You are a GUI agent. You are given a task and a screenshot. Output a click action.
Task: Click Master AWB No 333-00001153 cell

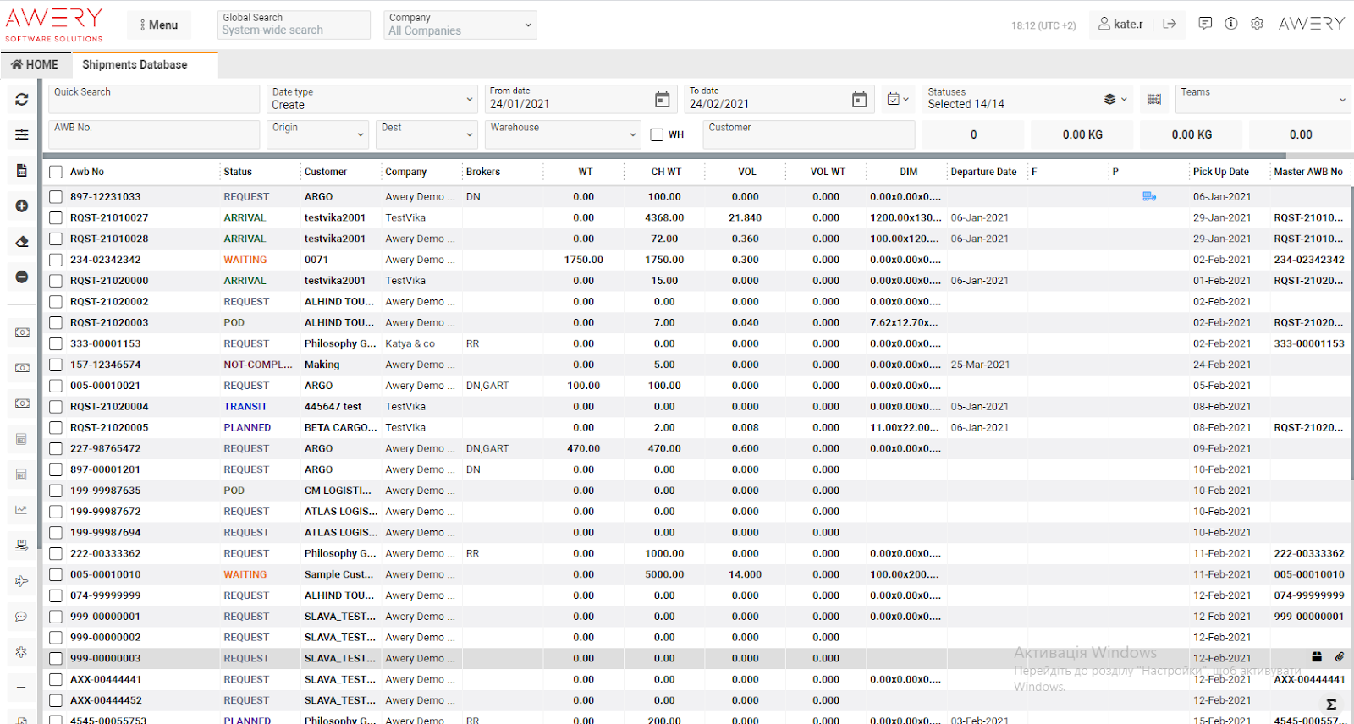coord(1308,343)
